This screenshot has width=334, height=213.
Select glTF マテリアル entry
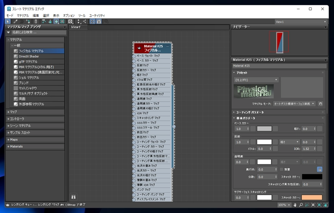coord(38,62)
